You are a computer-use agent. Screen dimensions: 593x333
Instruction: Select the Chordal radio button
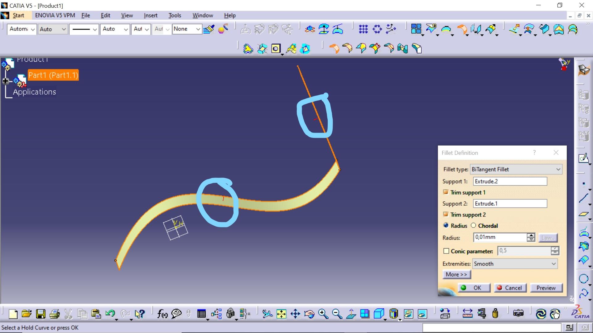(473, 225)
